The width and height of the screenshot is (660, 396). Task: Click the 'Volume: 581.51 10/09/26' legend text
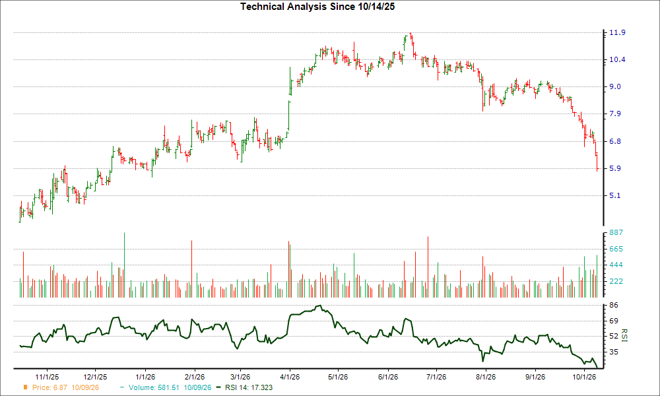(170, 387)
